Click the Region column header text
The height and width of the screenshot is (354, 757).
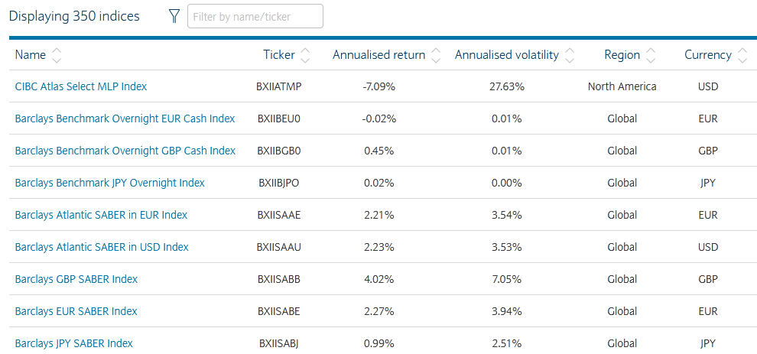click(622, 55)
